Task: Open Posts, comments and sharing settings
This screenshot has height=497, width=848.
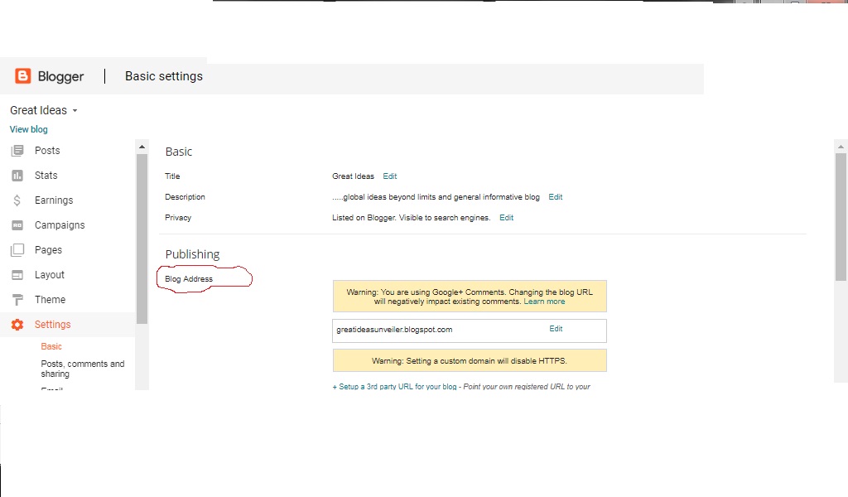Action: click(x=83, y=369)
